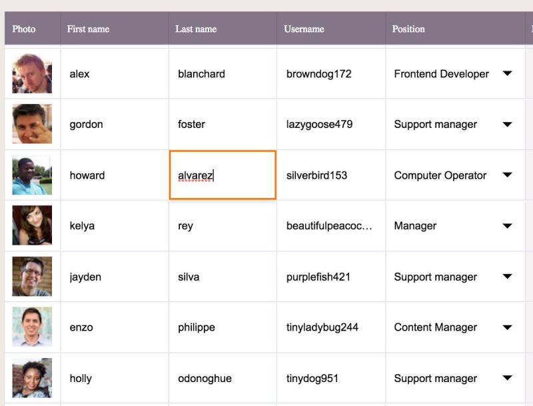Click jayden silva's profile photo
Screen dimensions: 533x406
[x=31, y=277]
